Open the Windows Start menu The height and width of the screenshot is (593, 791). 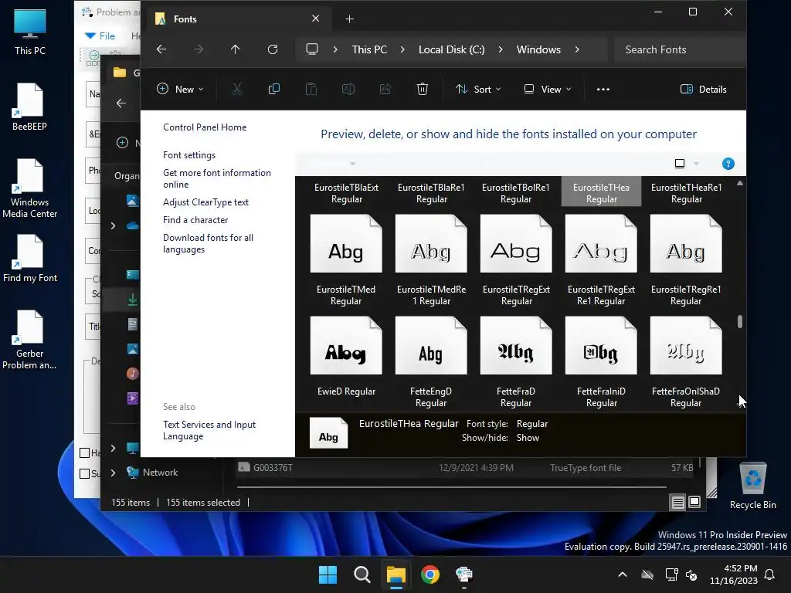click(328, 574)
